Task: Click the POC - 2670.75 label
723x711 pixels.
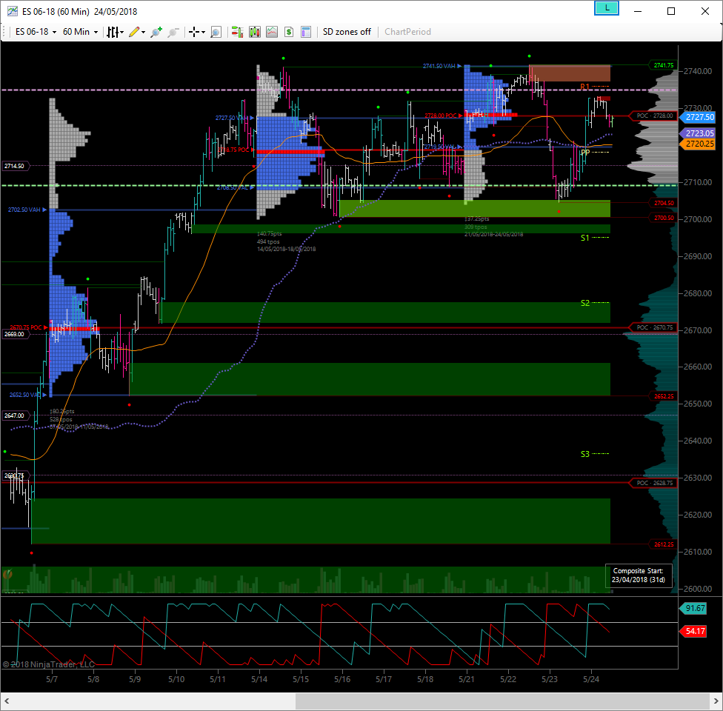Action: pos(654,327)
